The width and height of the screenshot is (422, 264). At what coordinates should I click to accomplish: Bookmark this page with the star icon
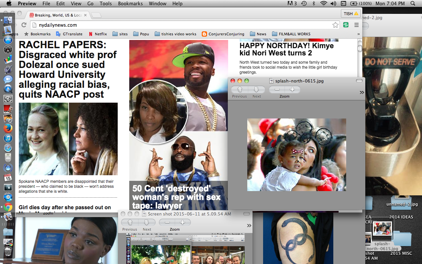click(335, 25)
